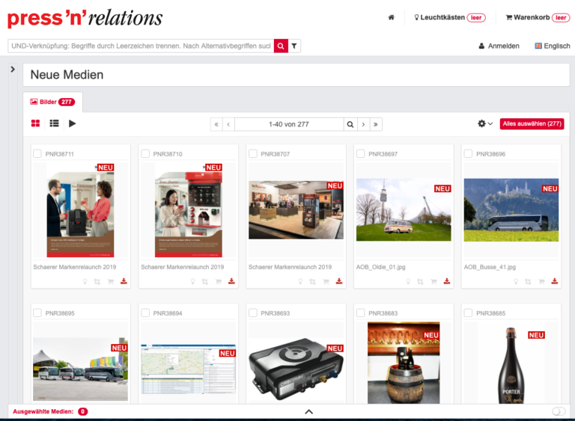
Task: Open the three buses thumbnail PNR38695
Action: (x=80, y=369)
